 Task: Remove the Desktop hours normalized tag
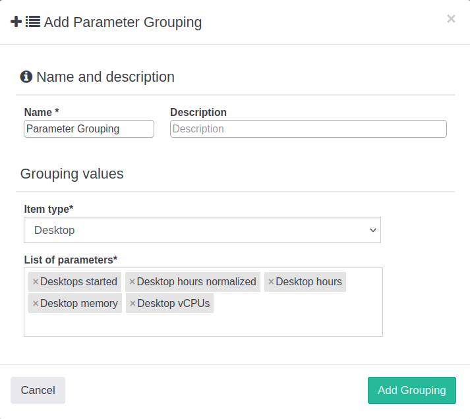point(132,282)
